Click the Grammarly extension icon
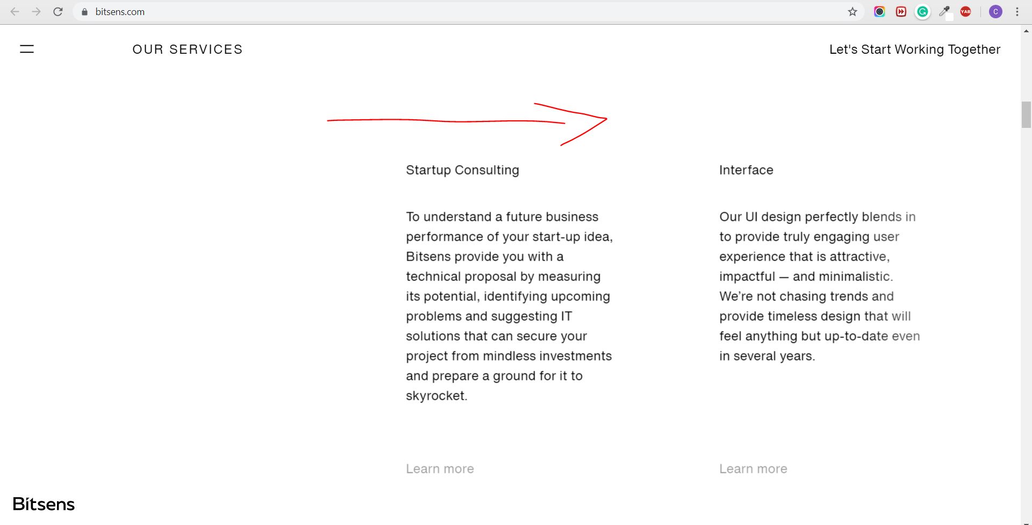Viewport: 1032px width, 525px height. (922, 12)
